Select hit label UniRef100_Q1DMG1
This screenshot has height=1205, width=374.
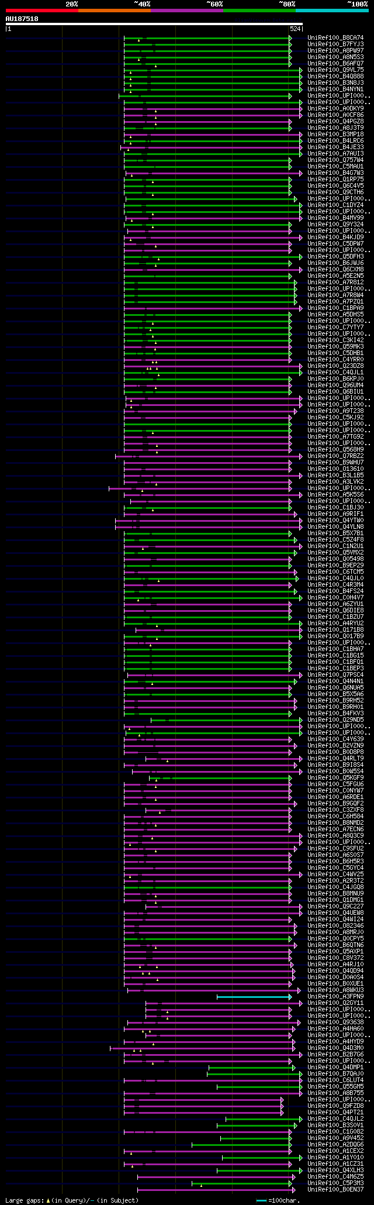(335, 900)
